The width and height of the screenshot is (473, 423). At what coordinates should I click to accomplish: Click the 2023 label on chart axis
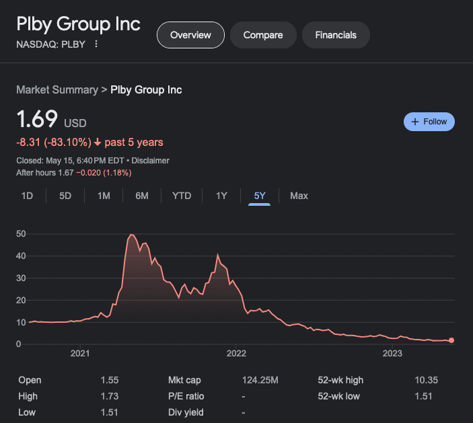click(392, 353)
